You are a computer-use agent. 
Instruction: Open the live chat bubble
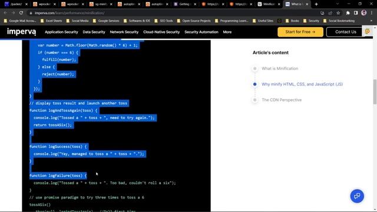357,196
